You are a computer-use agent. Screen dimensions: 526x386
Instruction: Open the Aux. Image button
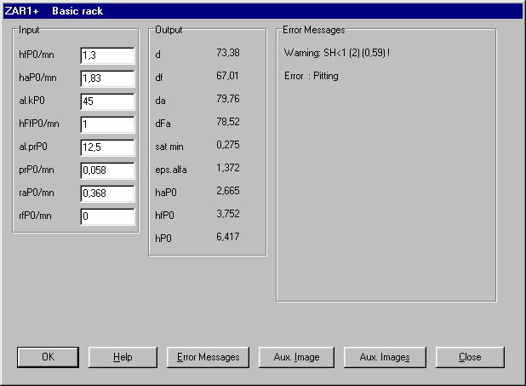(x=294, y=357)
